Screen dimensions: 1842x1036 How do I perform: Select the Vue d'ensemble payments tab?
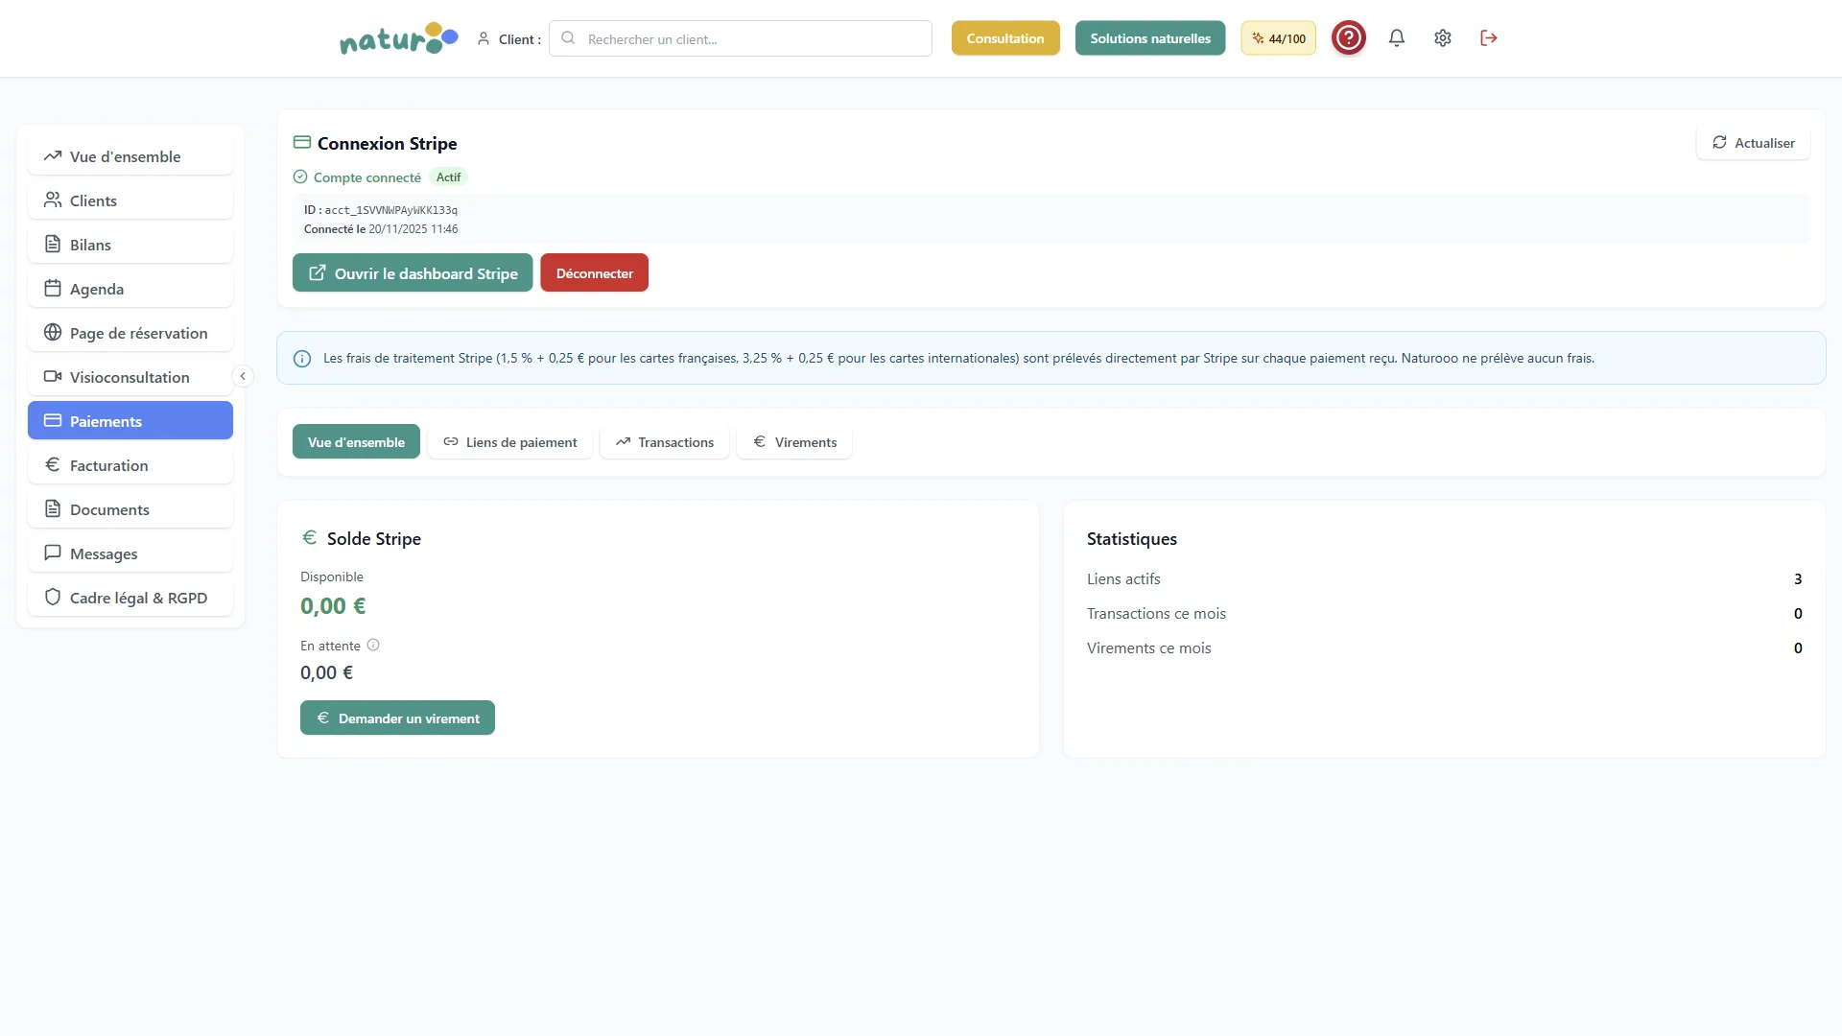356,442
